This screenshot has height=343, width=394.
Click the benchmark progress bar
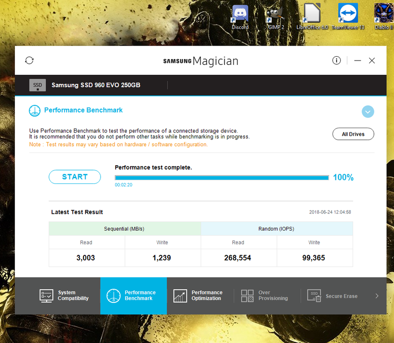tap(222, 178)
